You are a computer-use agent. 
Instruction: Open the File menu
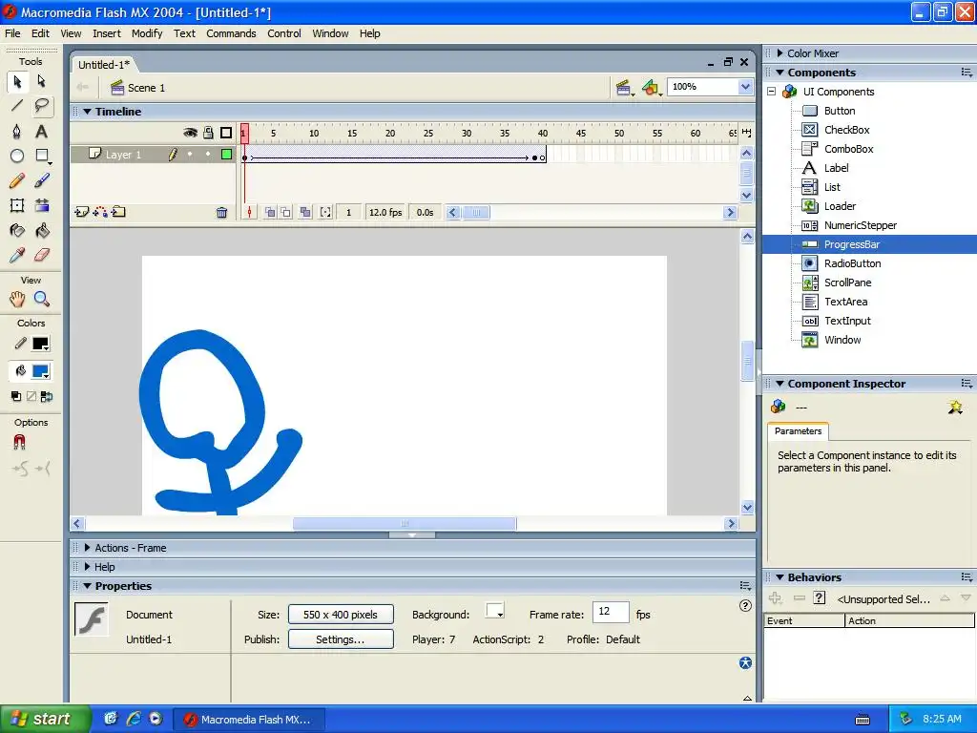click(x=12, y=33)
